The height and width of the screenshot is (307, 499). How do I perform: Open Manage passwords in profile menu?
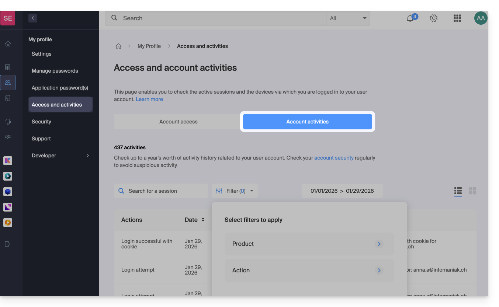[x=55, y=71]
